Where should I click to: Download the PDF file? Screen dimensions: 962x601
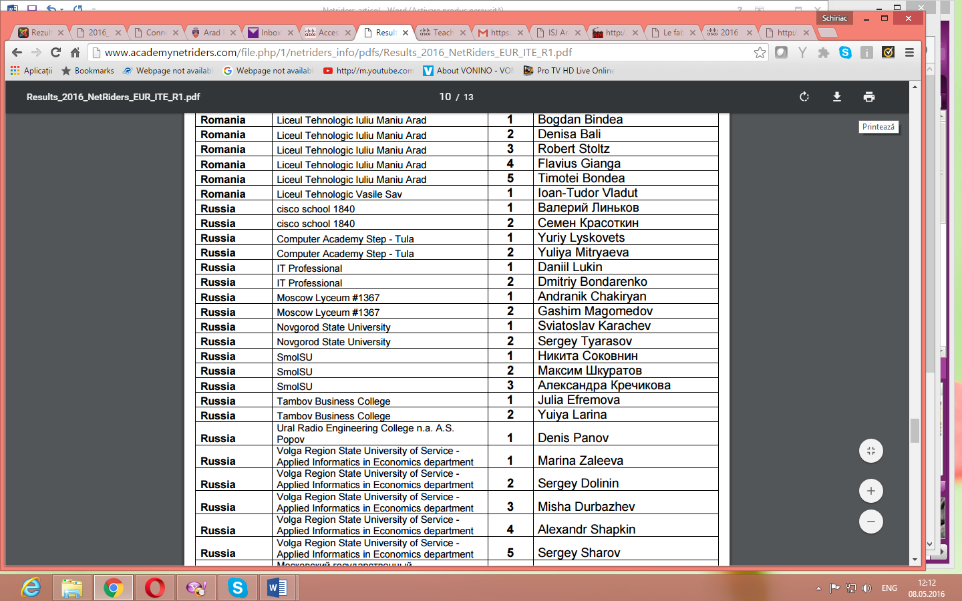click(836, 97)
